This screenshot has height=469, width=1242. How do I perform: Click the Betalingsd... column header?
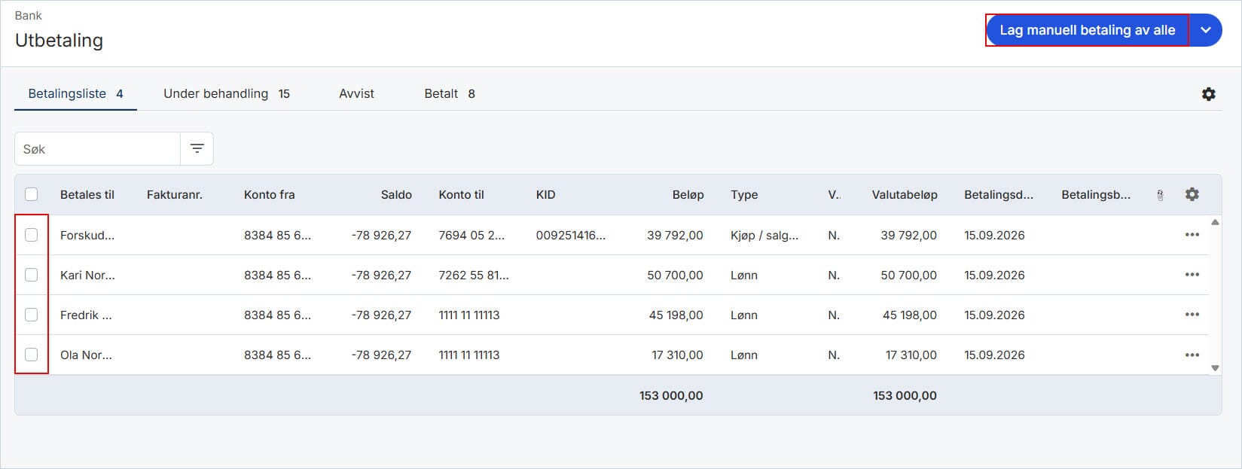coord(999,195)
